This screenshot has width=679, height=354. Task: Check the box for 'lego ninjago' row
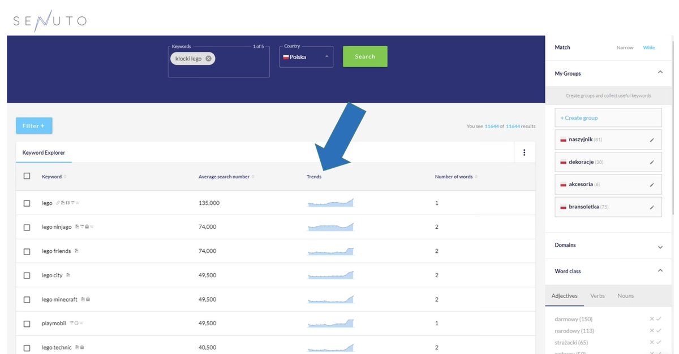pyautogui.click(x=27, y=228)
